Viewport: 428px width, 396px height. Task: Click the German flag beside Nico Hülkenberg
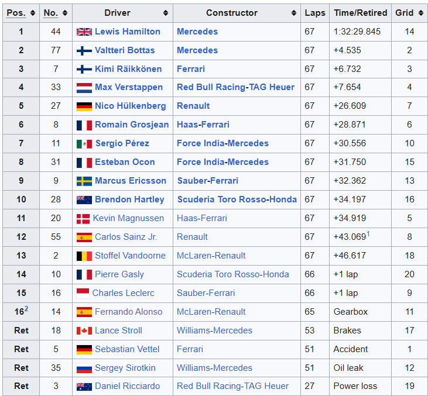click(x=84, y=106)
